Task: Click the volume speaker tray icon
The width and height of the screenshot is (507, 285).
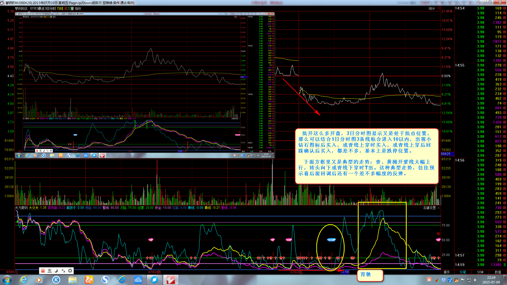Action: 475,280
